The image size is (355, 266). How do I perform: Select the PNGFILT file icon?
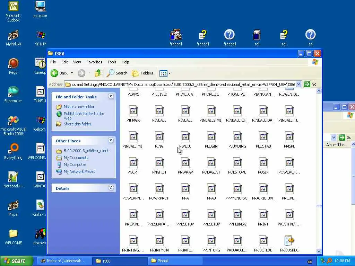(159, 163)
